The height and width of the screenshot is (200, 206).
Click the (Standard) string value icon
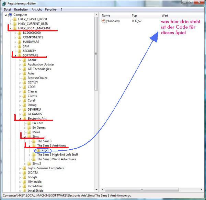tap(103, 21)
